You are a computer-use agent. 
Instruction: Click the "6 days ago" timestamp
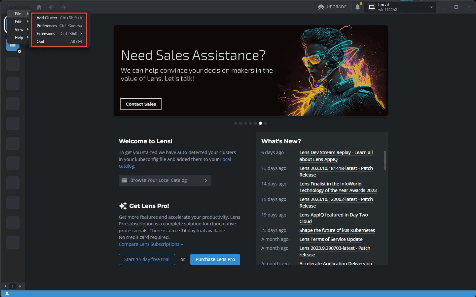[273, 152]
